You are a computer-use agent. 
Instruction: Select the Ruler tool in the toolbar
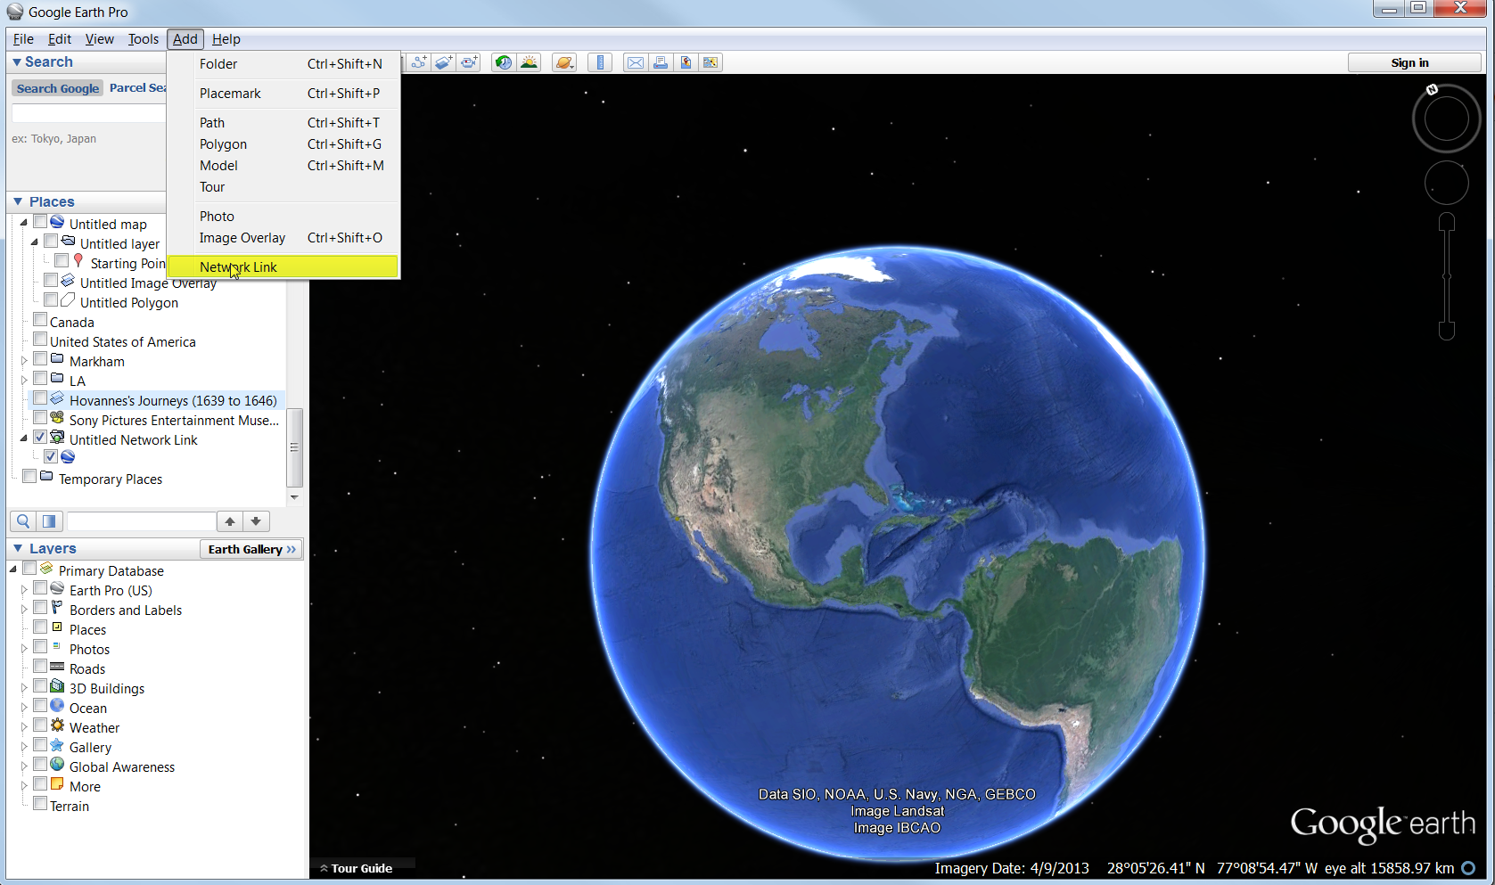coord(600,62)
